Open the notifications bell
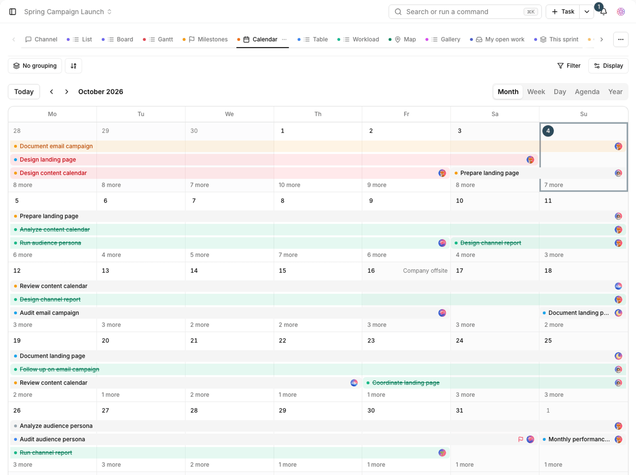The width and height of the screenshot is (636, 475). click(x=603, y=12)
